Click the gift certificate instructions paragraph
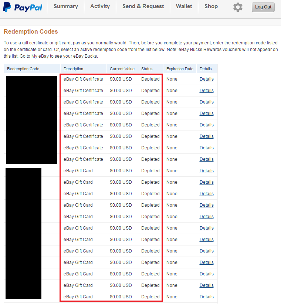This screenshot has width=281, height=305. pyautogui.click(x=140, y=50)
